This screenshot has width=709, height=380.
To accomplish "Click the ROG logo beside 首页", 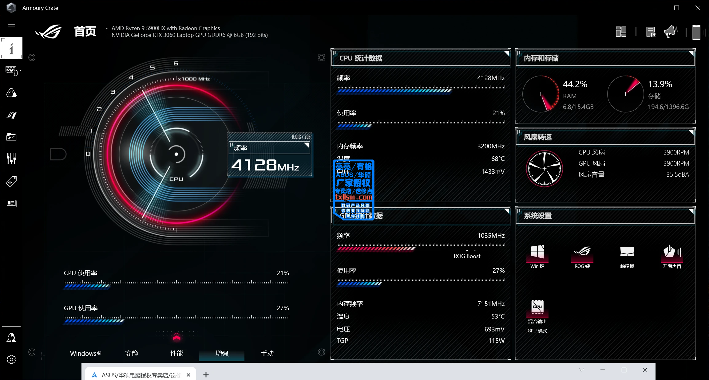I will click(48, 32).
